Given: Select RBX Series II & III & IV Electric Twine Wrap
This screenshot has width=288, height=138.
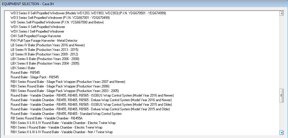Looking at the screenshot, I should [63, 123].
